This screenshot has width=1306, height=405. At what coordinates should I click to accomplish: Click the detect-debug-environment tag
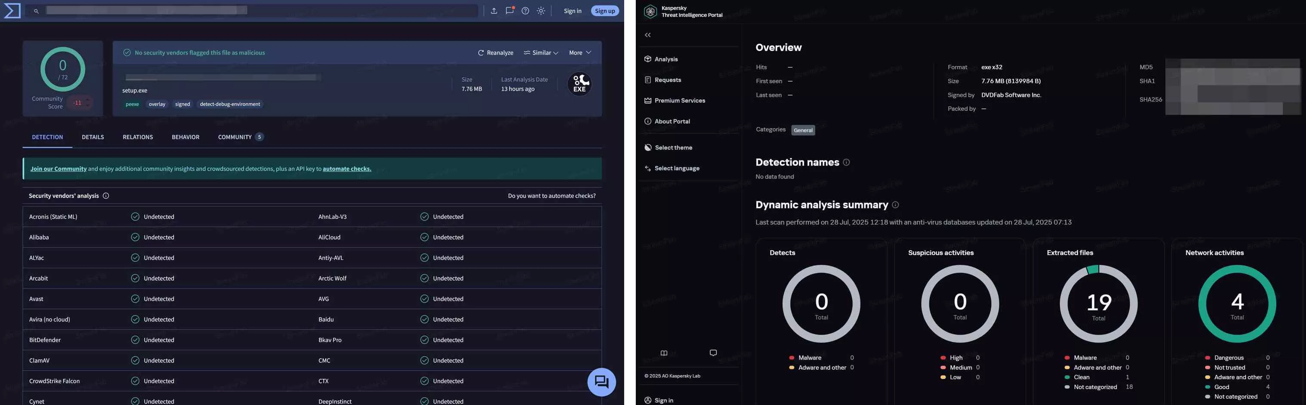[230, 104]
